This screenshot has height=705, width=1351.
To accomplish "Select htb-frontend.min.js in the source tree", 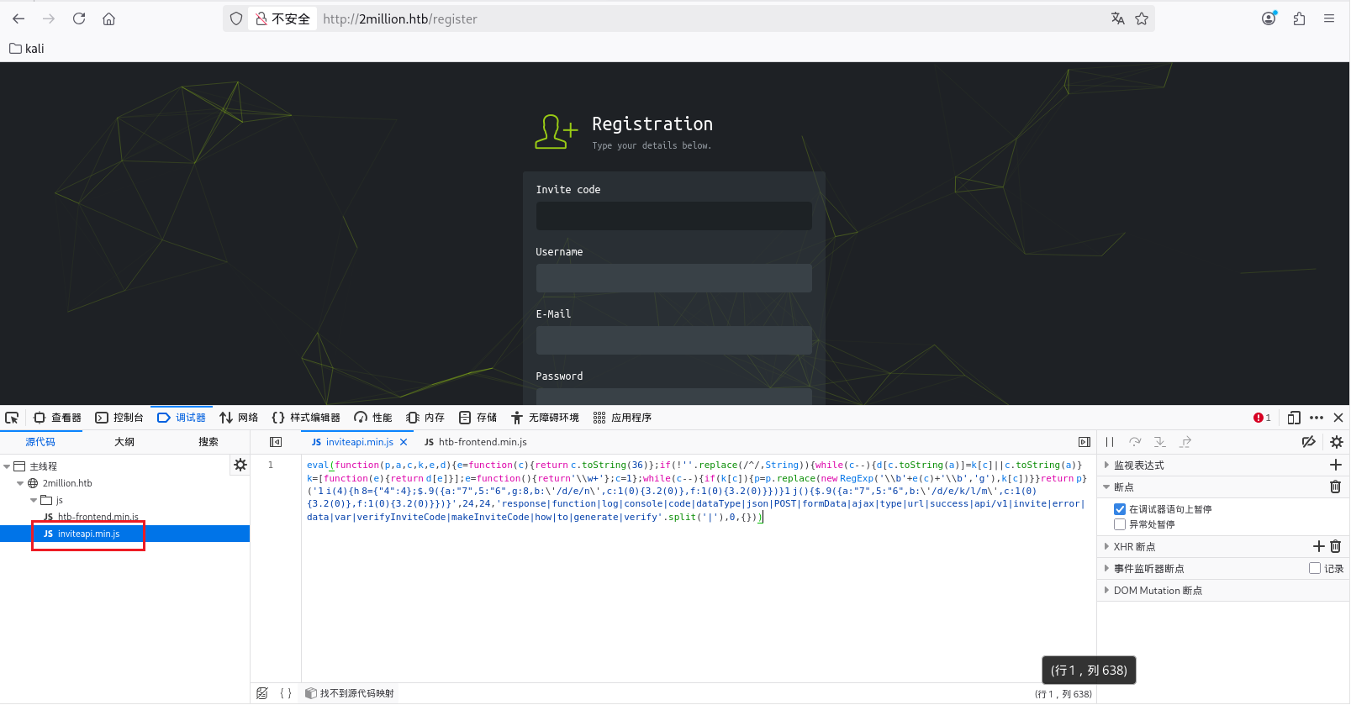I will (x=97, y=517).
